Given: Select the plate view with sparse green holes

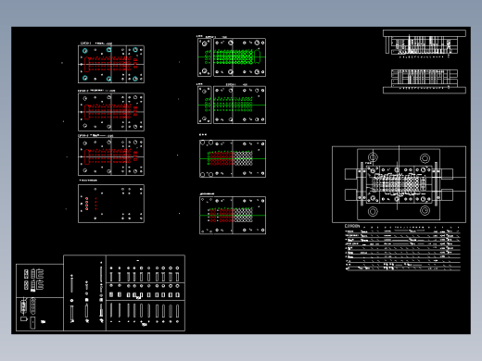Looking at the screenshot, I should click(232, 105).
